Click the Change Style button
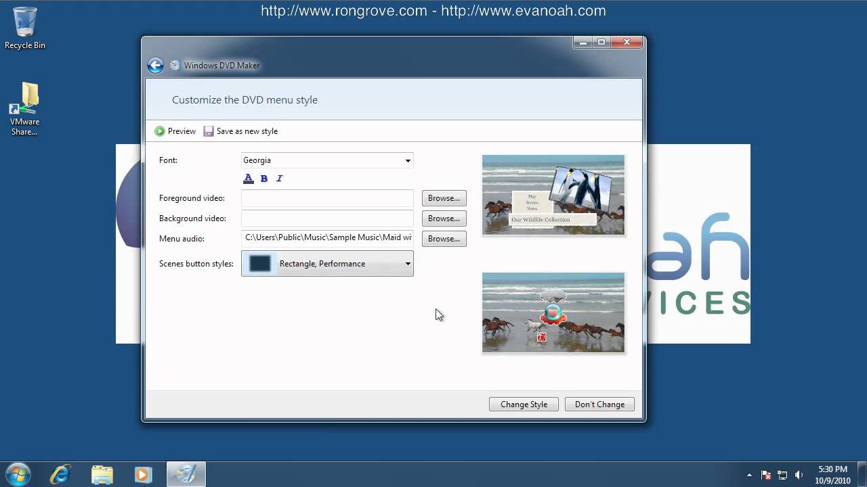Viewport: 867px width, 487px height. [x=524, y=404]
